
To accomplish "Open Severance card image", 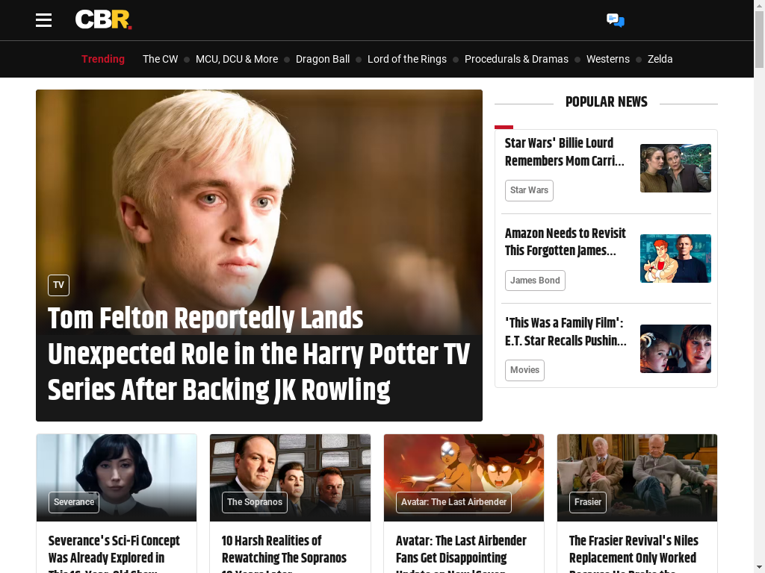I will [117, 477].
